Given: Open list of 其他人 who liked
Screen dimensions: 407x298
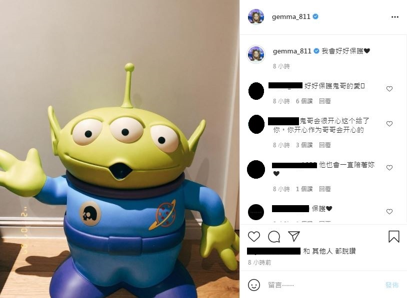Looking at the screenshot, I should point(322,251).
